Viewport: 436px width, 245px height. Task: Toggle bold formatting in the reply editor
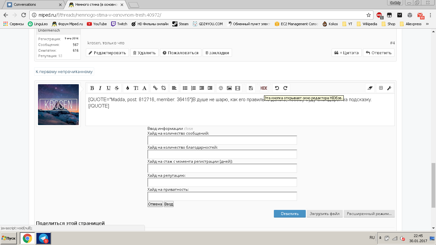[92, 88]
